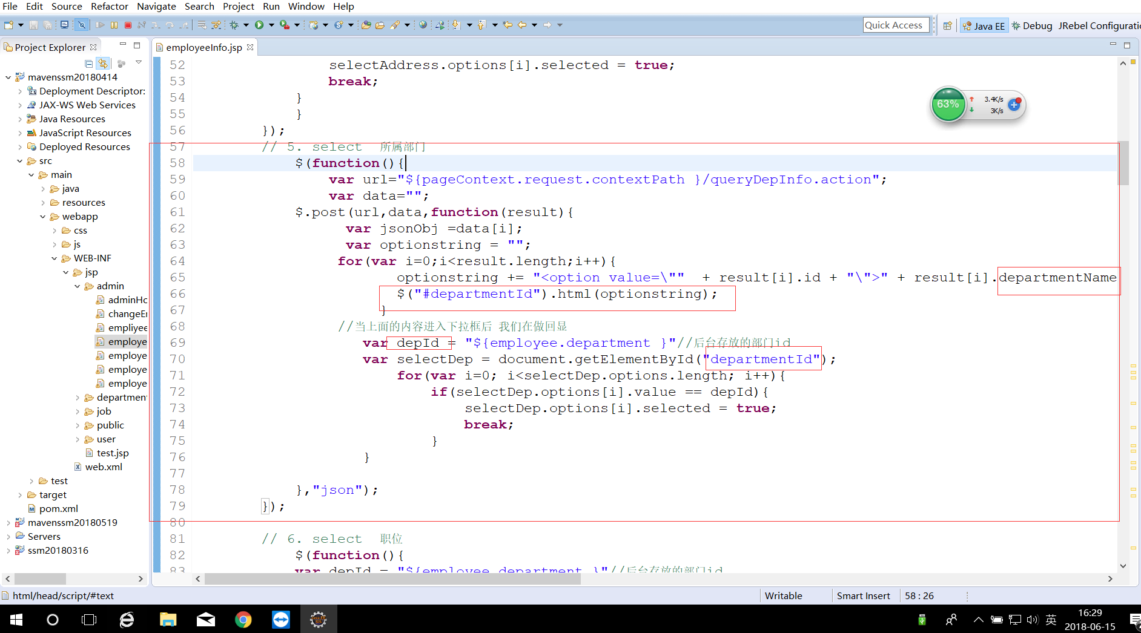Open dropdown arrow next to Debug icon
The image size is (1141, 633).
[x=246, y=25]
